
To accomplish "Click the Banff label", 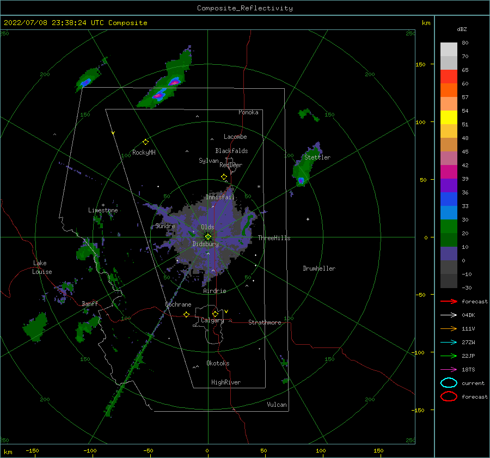I will pos(90,303).
